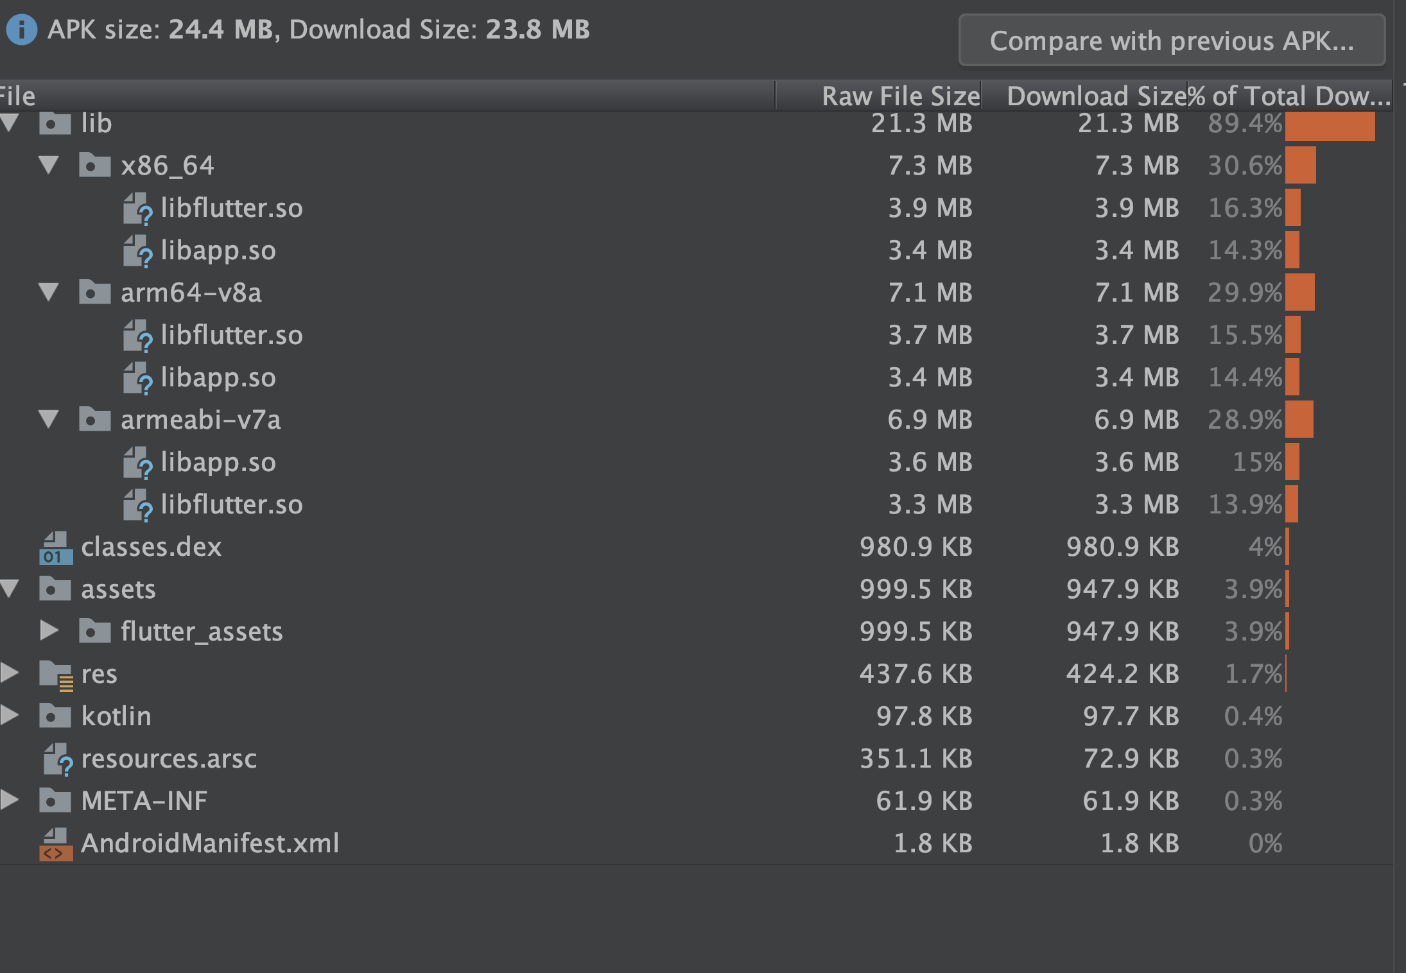This screenshot has width=1406, height=973.
Task: Click the libapp.so file icon under arm64-v8a
Action: [x=137, y=378]
